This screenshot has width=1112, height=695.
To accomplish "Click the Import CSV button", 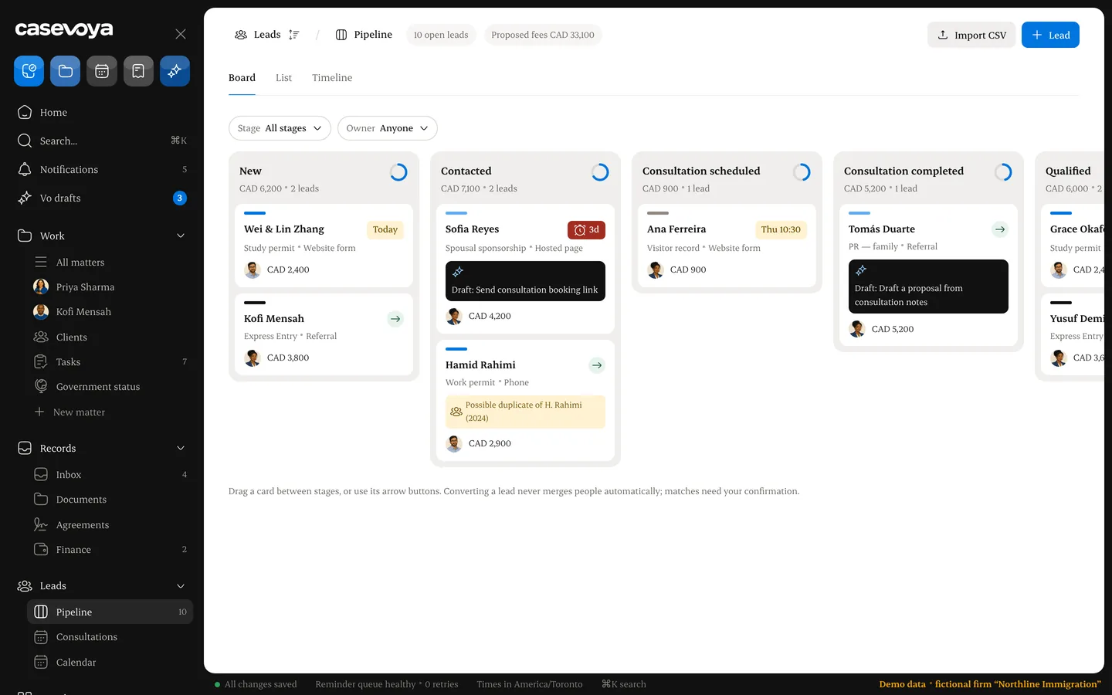I will point(971,35).
